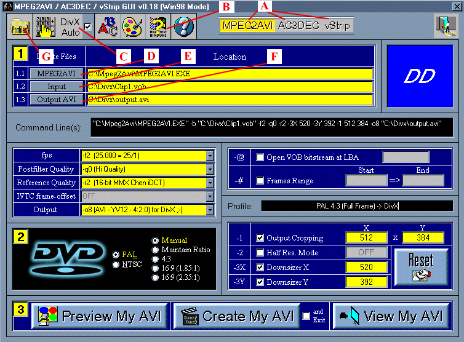Click the Input locate file button

point(56,87)
